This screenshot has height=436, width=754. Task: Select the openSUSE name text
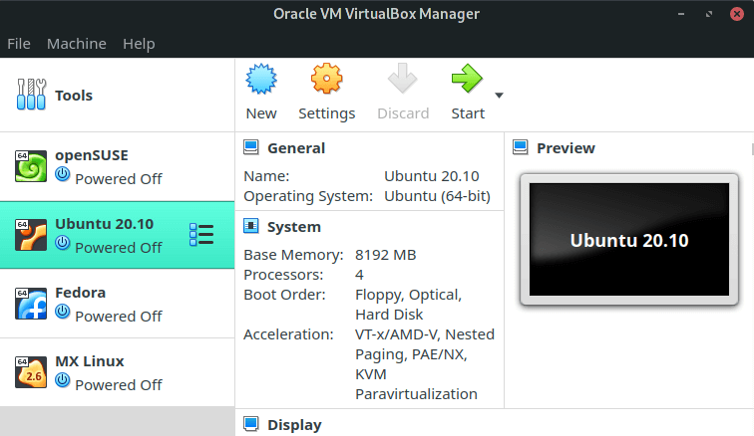(x=92, y=155)
